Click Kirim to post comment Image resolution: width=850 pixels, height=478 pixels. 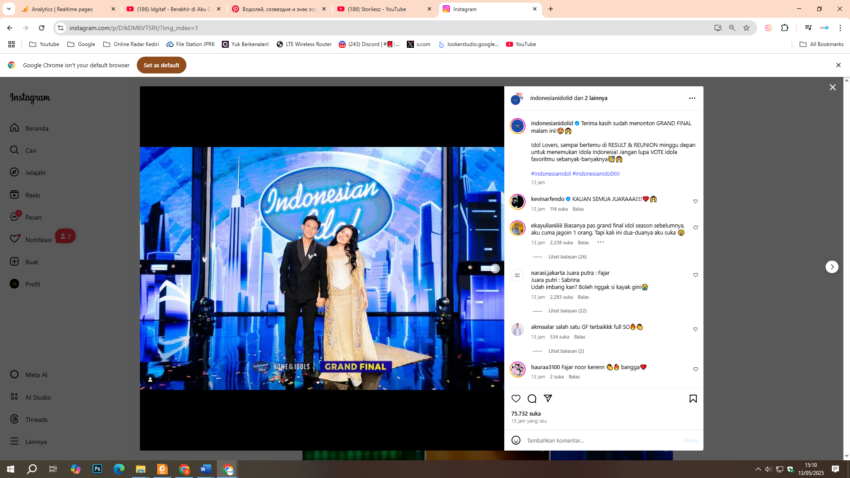[690, 440]
